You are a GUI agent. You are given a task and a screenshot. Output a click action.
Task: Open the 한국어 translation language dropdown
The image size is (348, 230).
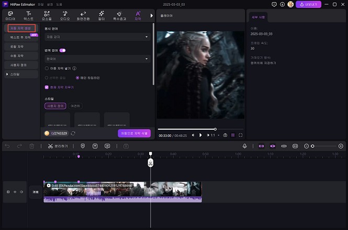(x=97, y=59)
